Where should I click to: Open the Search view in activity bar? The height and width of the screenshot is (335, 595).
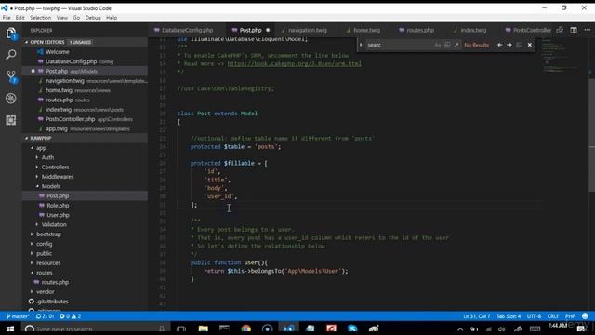point(11,55)
